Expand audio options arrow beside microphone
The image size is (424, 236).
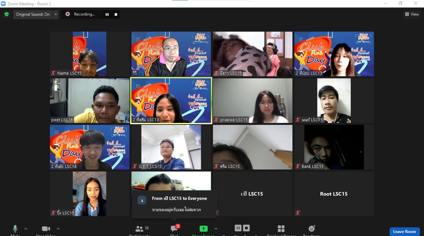point(26,229)
